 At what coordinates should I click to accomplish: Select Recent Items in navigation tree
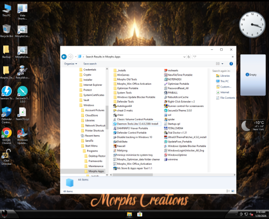[90, 136]
